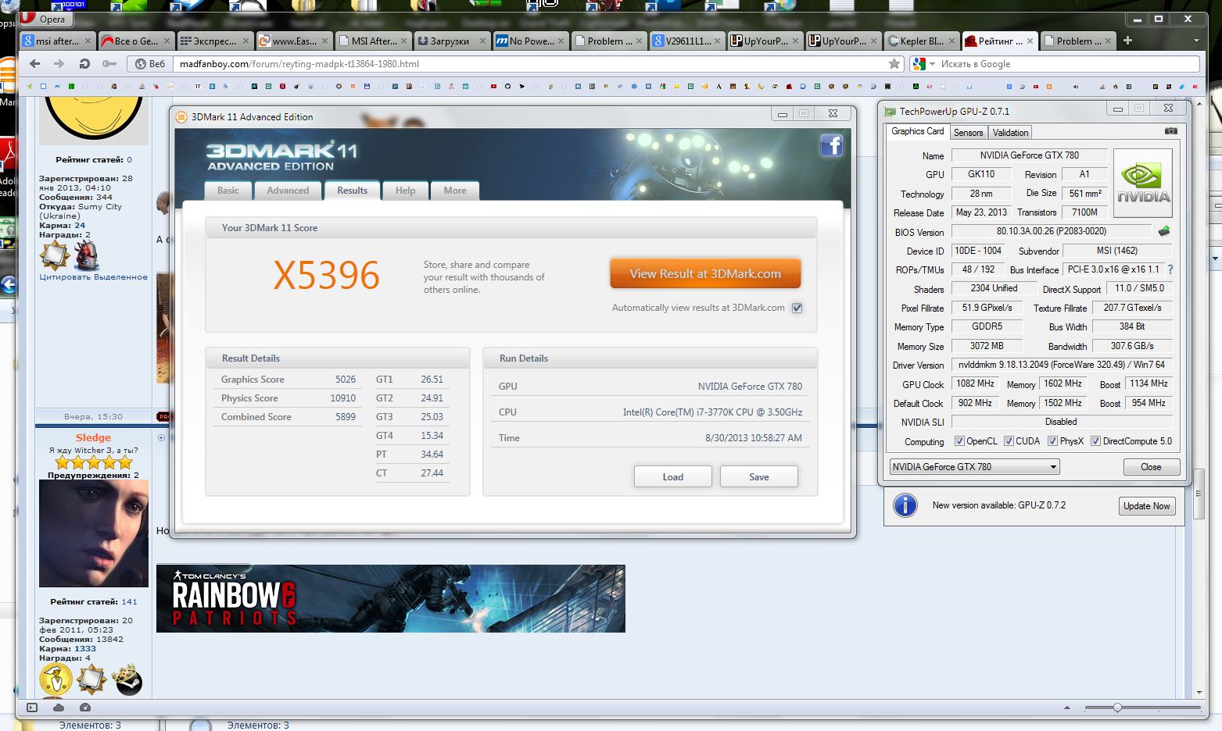Adjust the Opera zoom slider
Viewport: 1222px width, 731px height.
coord(1117,708)
